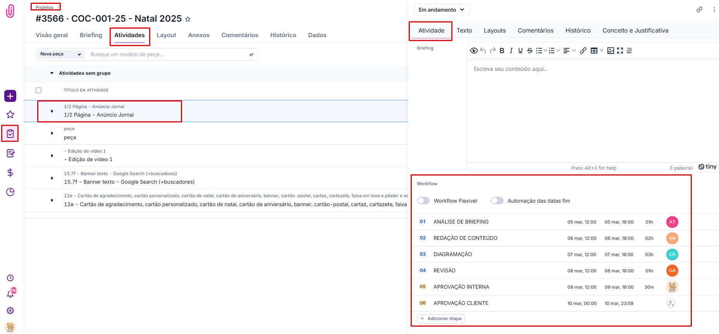Apply strikethrough formatting in editor

(x=530, y=51)
